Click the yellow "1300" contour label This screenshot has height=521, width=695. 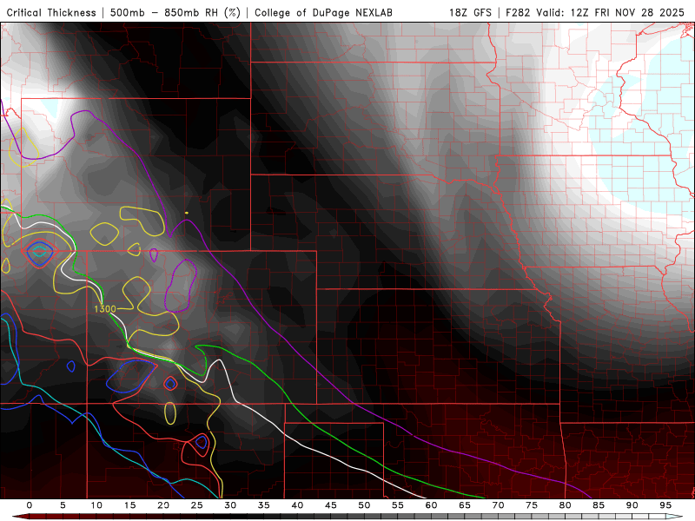[x=105, y=309]
